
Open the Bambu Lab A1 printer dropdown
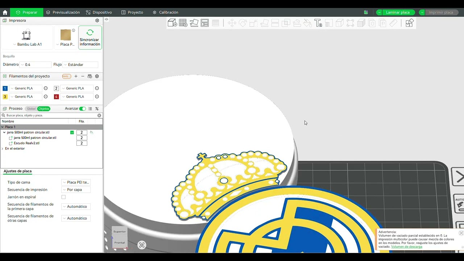click(27, 45)
